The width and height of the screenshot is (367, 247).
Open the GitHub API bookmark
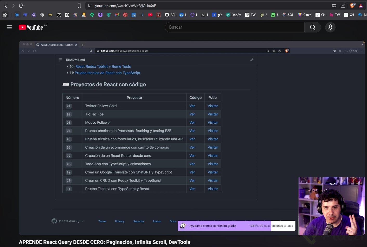(x=170, y=15)
